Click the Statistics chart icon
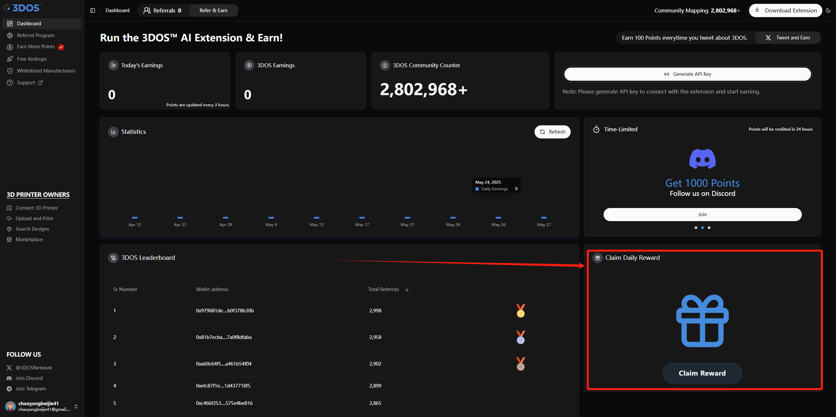Screen dimensions: 836x417 click(x=113, y=132)
